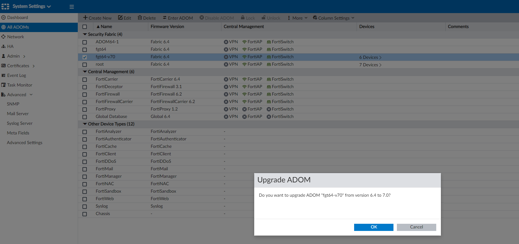Click the FortiProxy 1.2 firmware cell

164,109
